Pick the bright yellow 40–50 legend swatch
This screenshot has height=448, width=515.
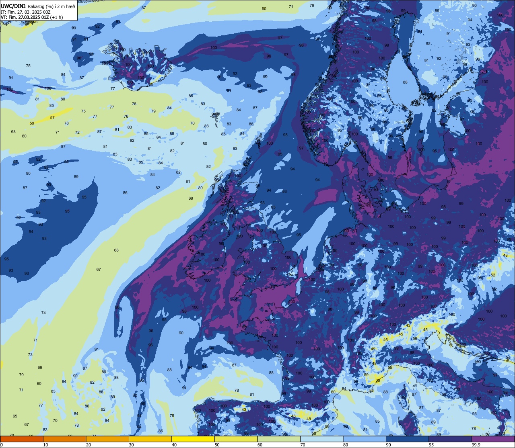[193, 439]
